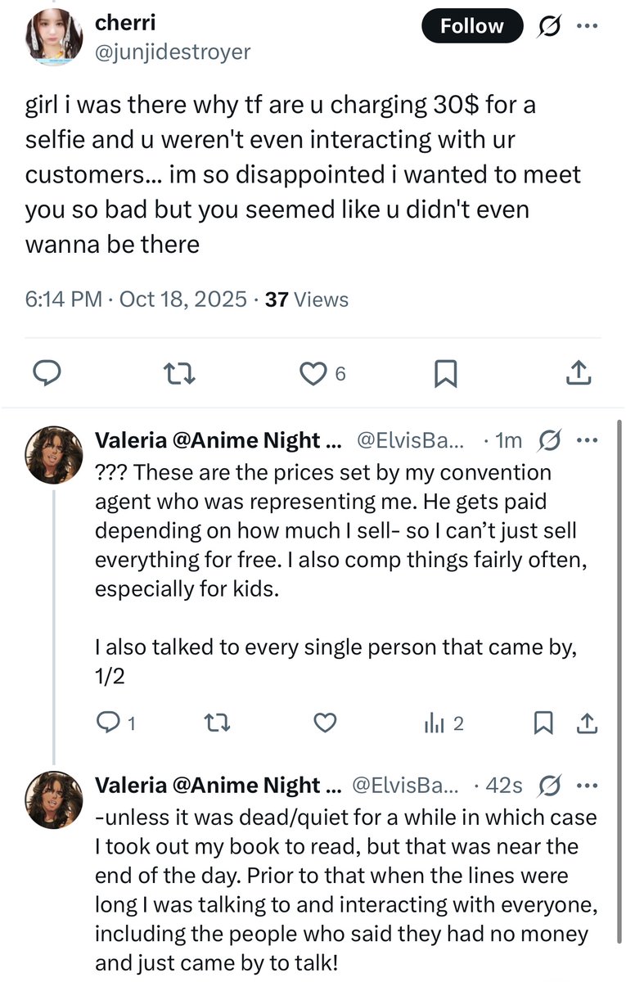The image size is (626, 982).
Task: Open the three-dot menu on Valeria's 1m reply
Action: tap(588, 441)
